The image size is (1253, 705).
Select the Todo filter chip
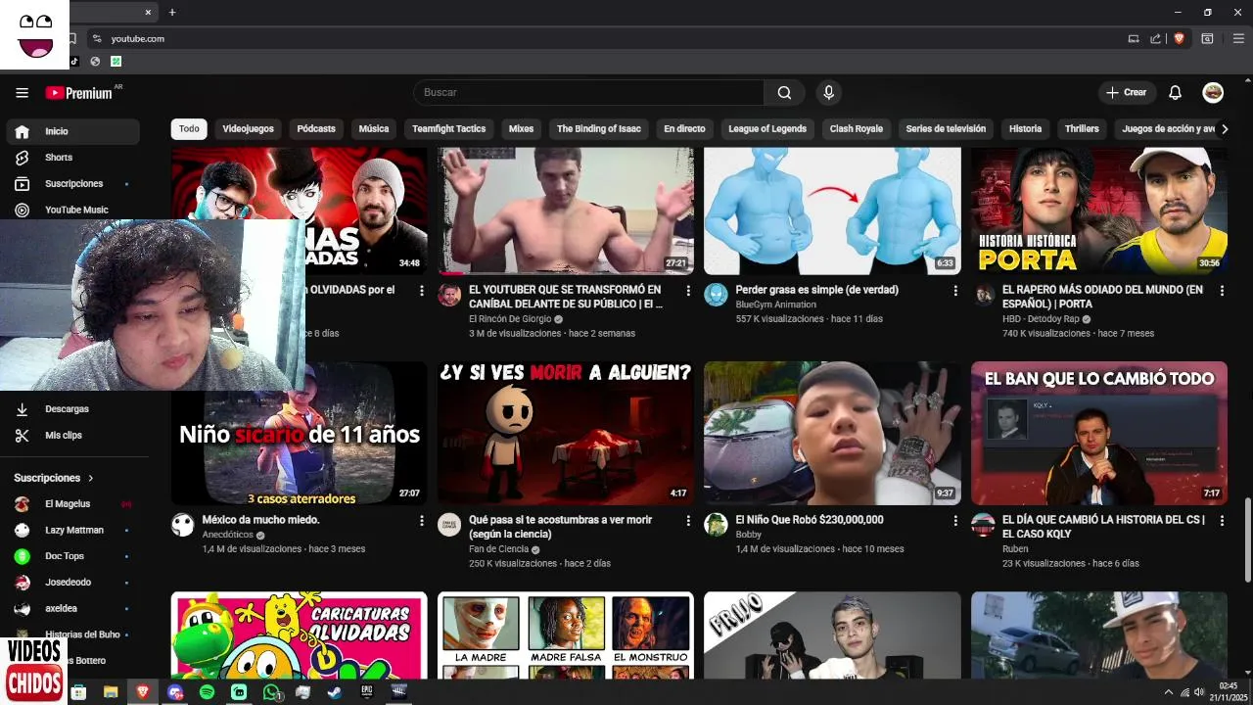pos(189,129)
